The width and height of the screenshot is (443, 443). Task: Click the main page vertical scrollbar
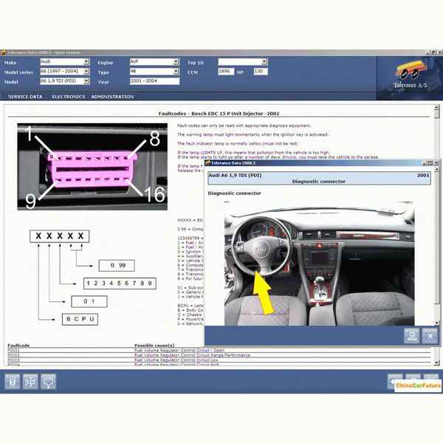(x=436, y=235)
